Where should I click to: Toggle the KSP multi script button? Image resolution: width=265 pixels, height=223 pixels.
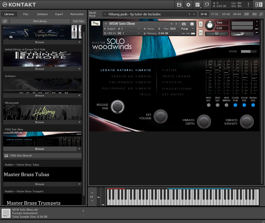247,14
